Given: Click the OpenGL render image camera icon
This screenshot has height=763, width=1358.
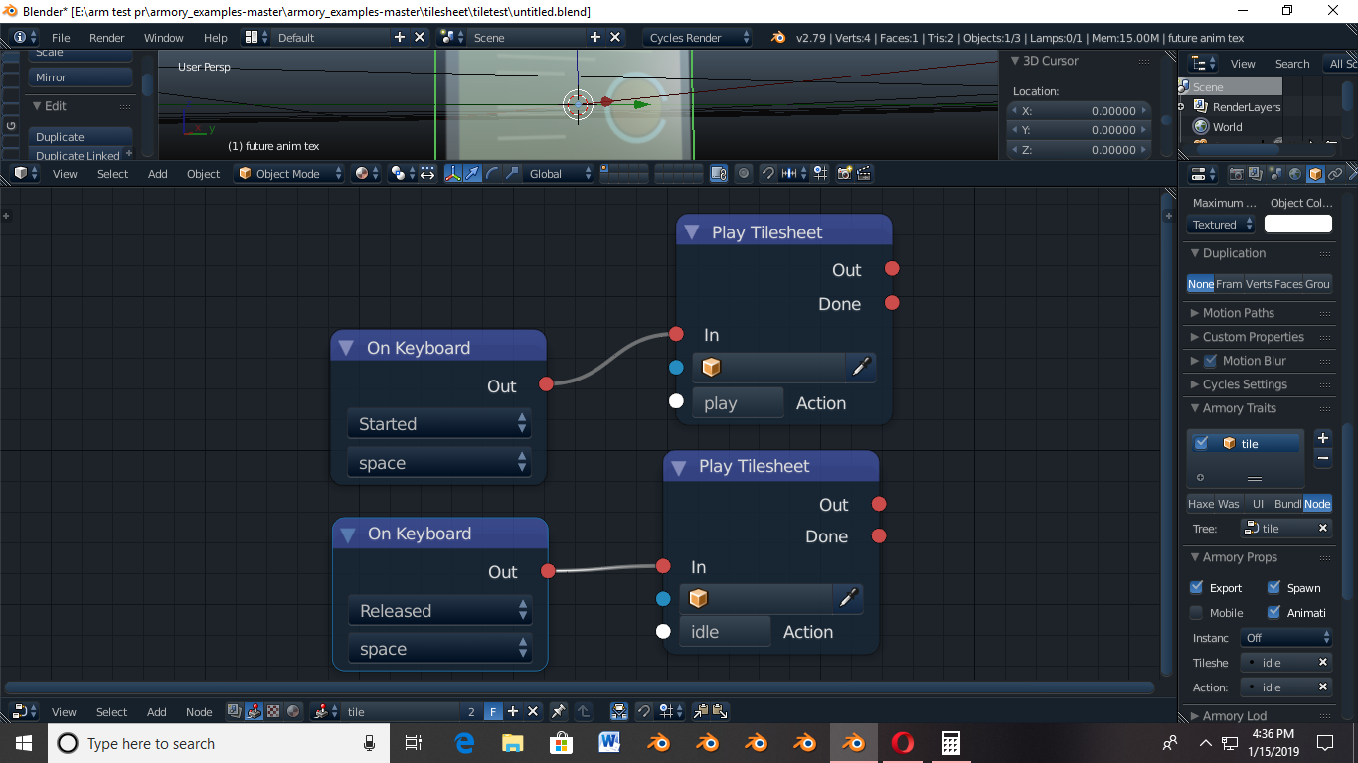Looking at the screenshot, I should pos(844,173).
